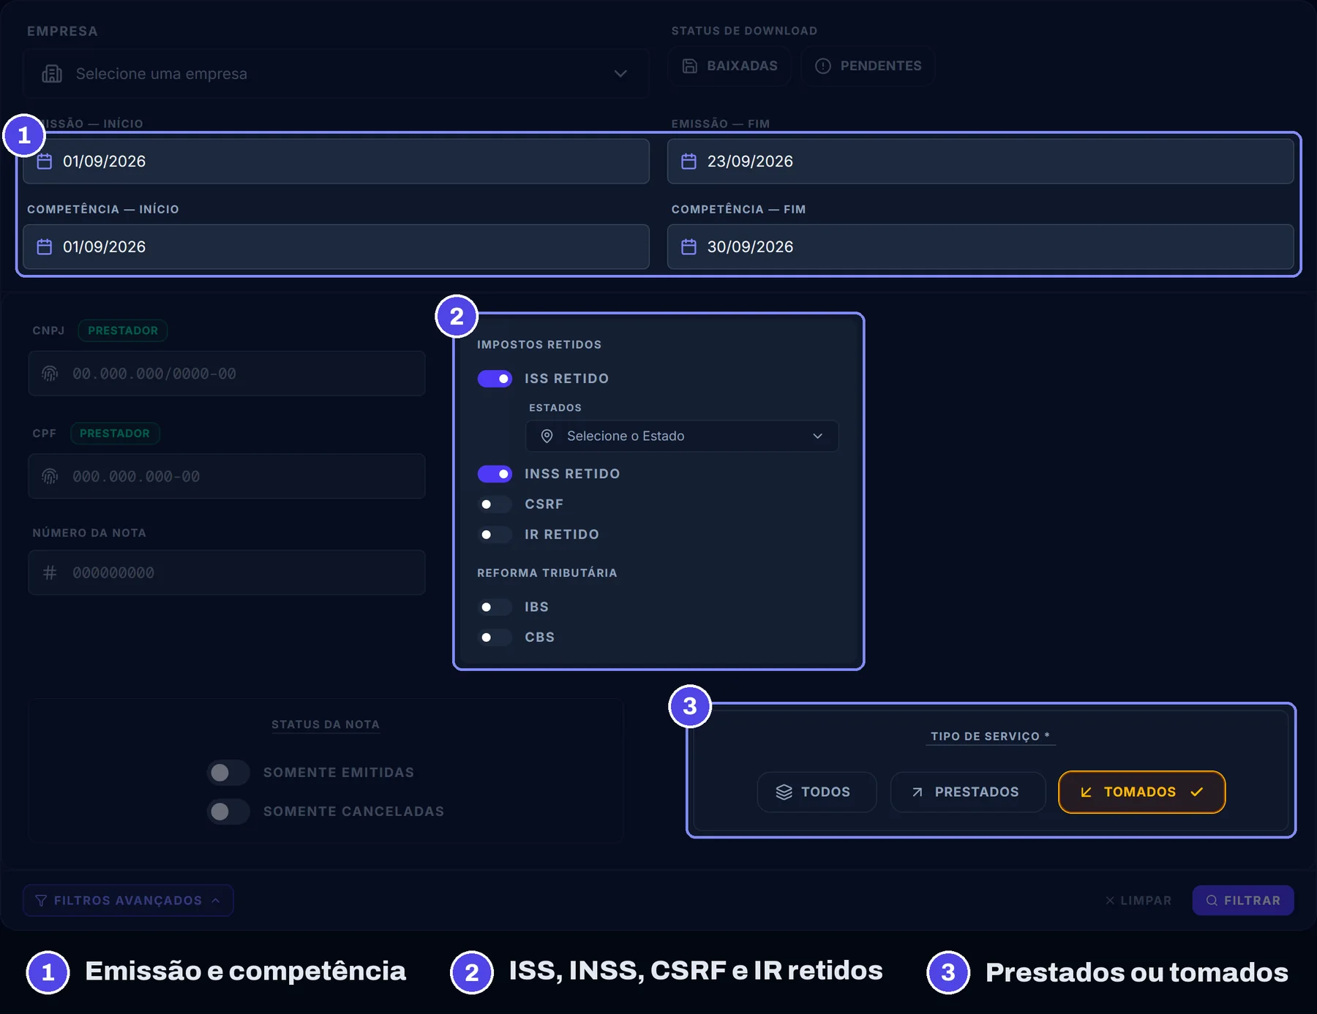Open calendar icon for Emissão fim date

(688, 161)
